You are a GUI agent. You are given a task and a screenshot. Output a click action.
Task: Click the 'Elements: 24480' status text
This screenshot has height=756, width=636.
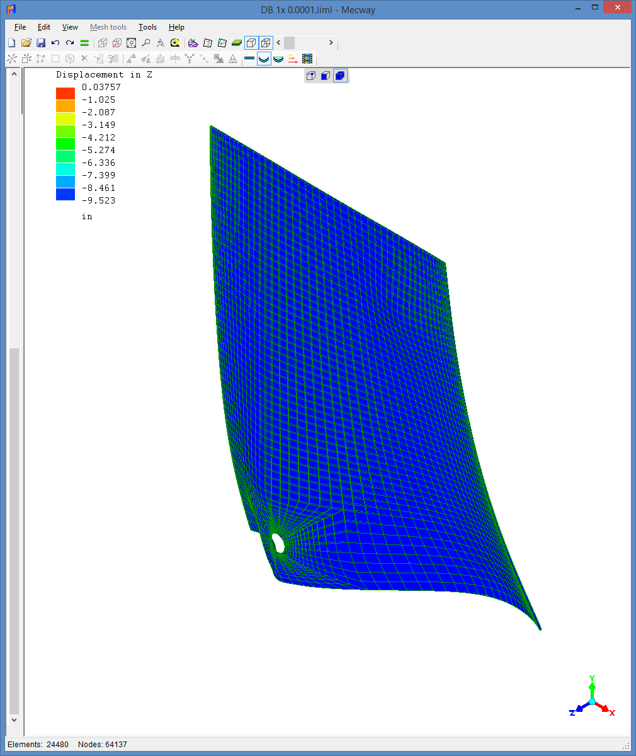click(38, 745)
